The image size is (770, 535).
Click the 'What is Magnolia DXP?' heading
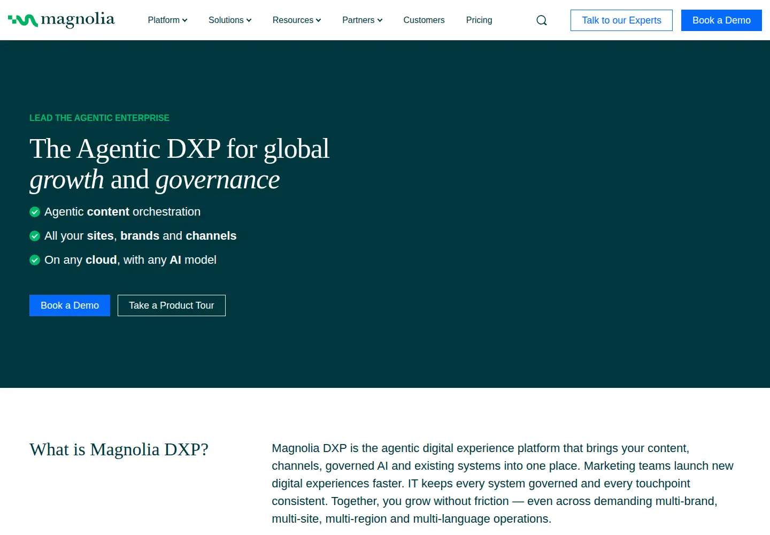click(x=119, y=449)
